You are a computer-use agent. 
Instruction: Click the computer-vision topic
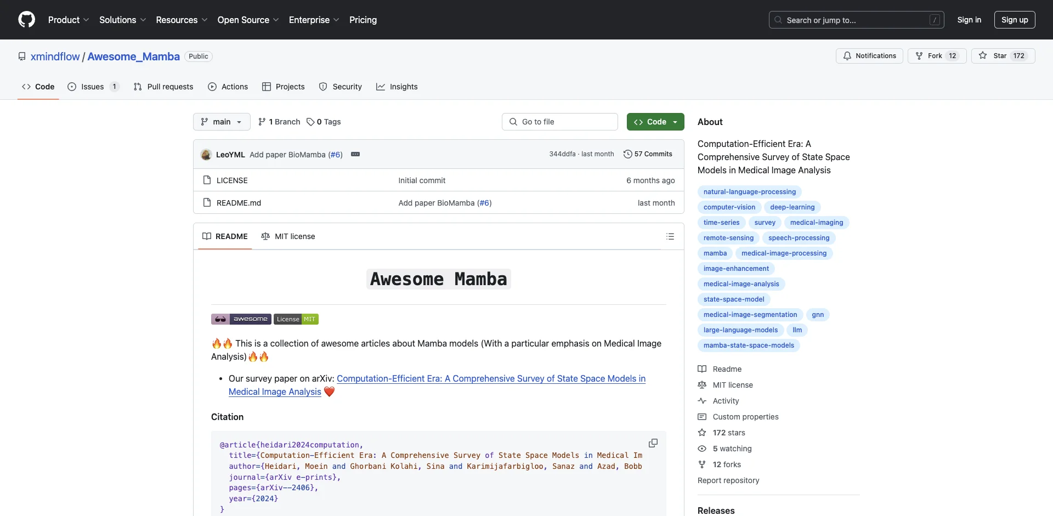(x=729, y=207)
